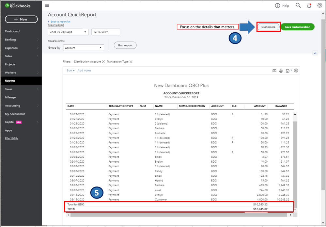Click the end date input field

pyautogui.click(x=106, y=32)
